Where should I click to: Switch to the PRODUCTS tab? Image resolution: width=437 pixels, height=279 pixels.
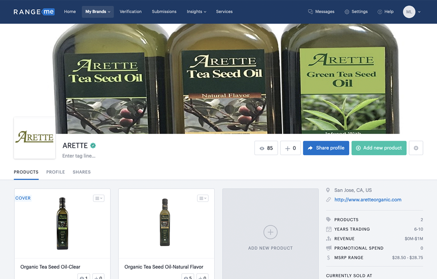[x=26, y=172]
